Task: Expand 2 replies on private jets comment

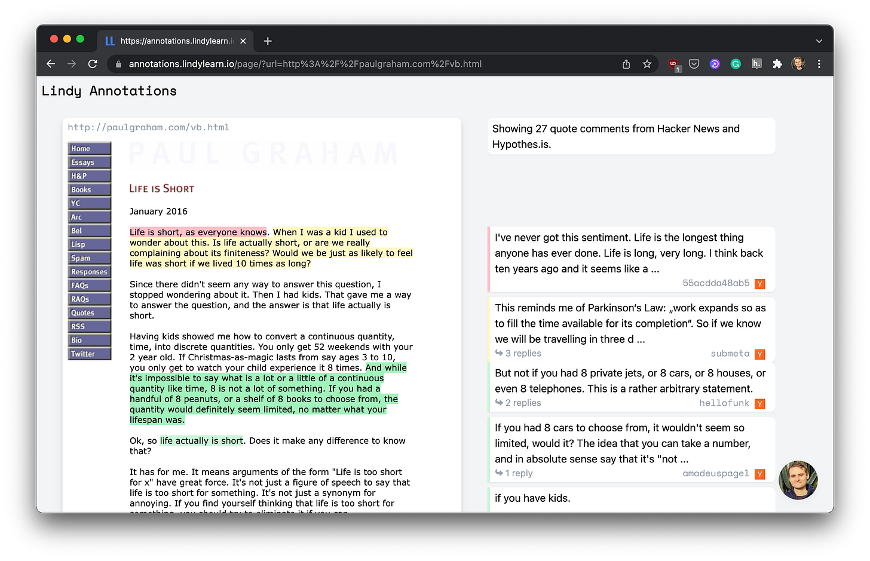Action: click(518, 403)
